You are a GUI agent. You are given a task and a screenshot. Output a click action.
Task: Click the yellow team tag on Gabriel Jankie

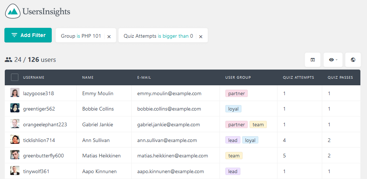click(258, 124)
